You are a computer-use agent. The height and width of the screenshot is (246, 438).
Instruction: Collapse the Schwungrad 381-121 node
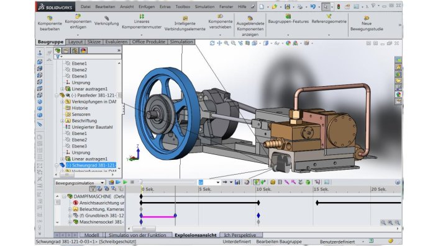57,165
